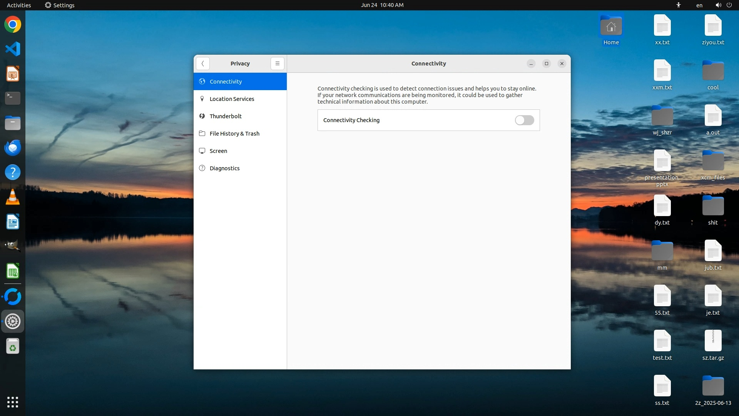
Task: Click the back arrow in Privacy header
Action: pos(202,64)
